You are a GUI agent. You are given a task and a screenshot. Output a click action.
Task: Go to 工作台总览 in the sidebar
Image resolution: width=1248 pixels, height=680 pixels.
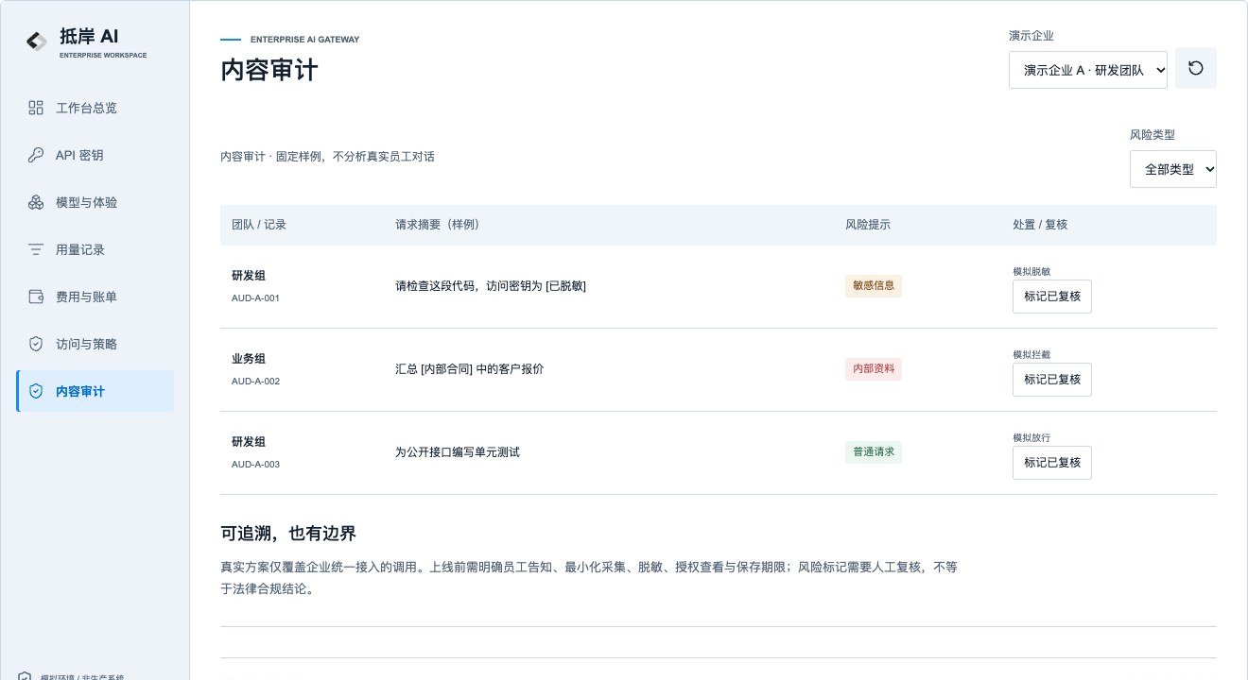[x=95, y=108]
